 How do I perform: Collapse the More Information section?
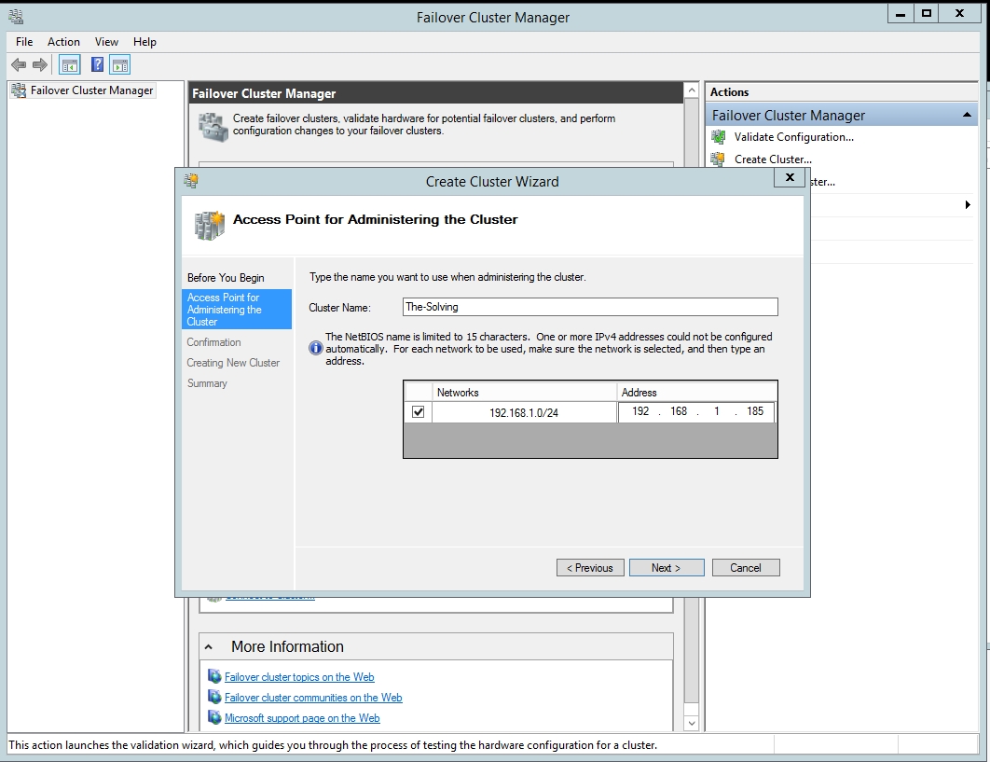209,647
